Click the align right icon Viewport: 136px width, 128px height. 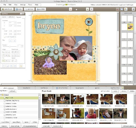point(9,52)
